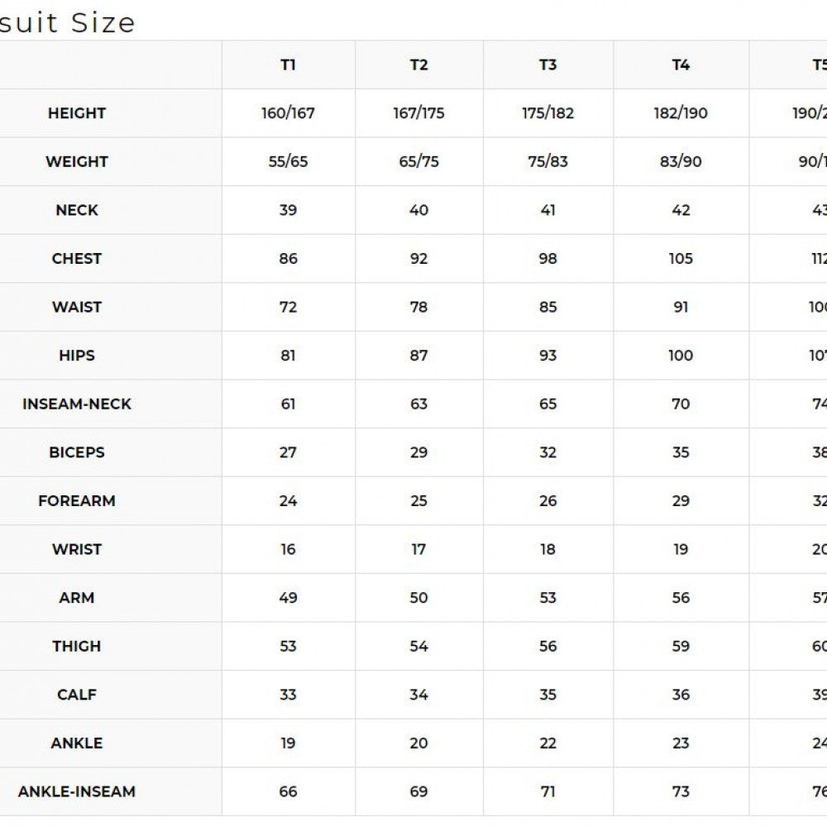827x827 pixels.
Task: Select the T4 chest value 105
Action: point(681,259)
